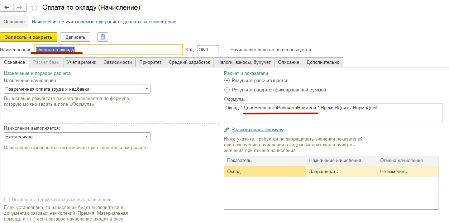Choose 'Результат вводится фиксированной суммой' option

click(x=227, y=90)
